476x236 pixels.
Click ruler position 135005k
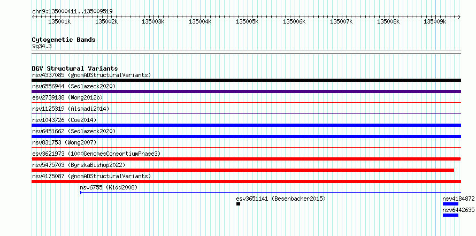point(247,21)
